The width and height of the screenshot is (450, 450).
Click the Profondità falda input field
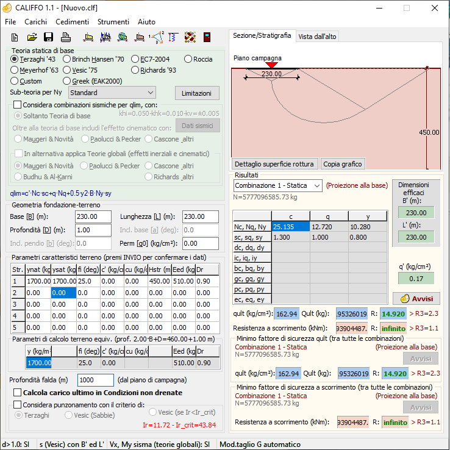pyautogui.click(x=96, y=380)
